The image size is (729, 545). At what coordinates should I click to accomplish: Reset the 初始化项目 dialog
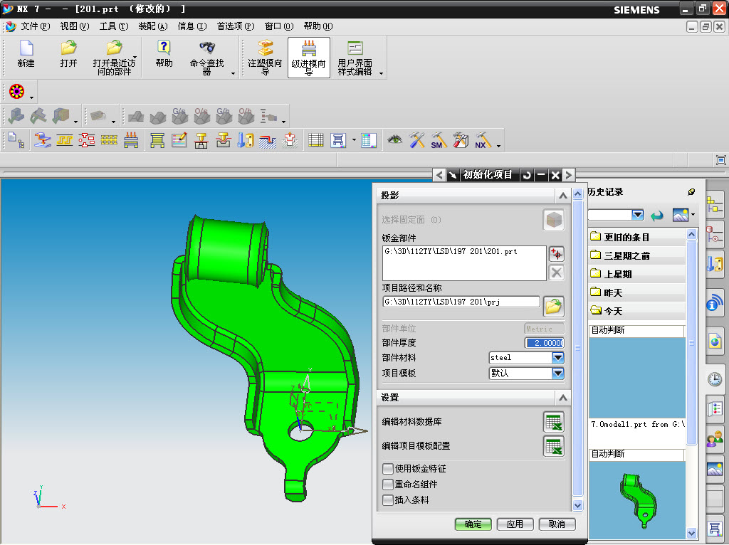pos(527,175)
